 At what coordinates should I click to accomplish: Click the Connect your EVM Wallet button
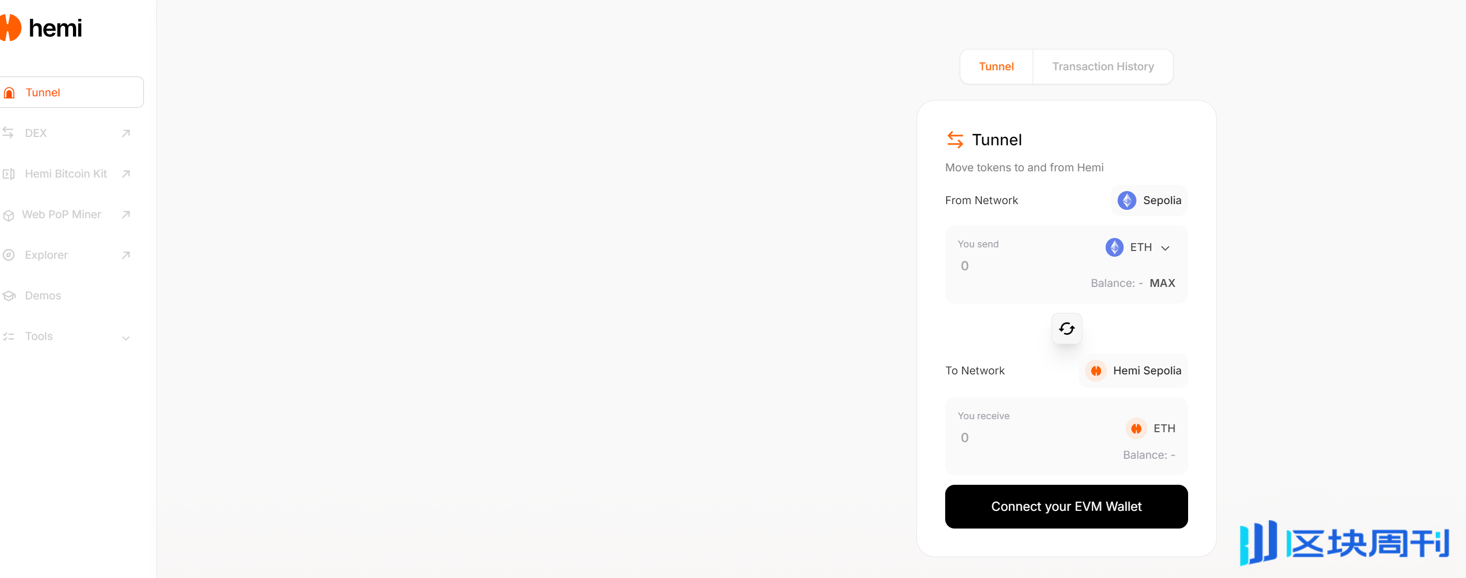point(1066,506)
